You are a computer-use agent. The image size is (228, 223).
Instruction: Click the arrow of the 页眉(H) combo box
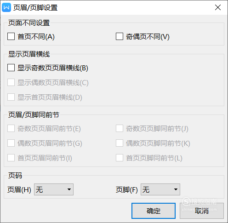pos(69,189)
